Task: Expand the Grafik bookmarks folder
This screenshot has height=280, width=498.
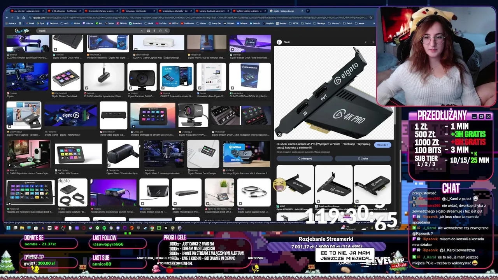Action: tap(149, 23)
